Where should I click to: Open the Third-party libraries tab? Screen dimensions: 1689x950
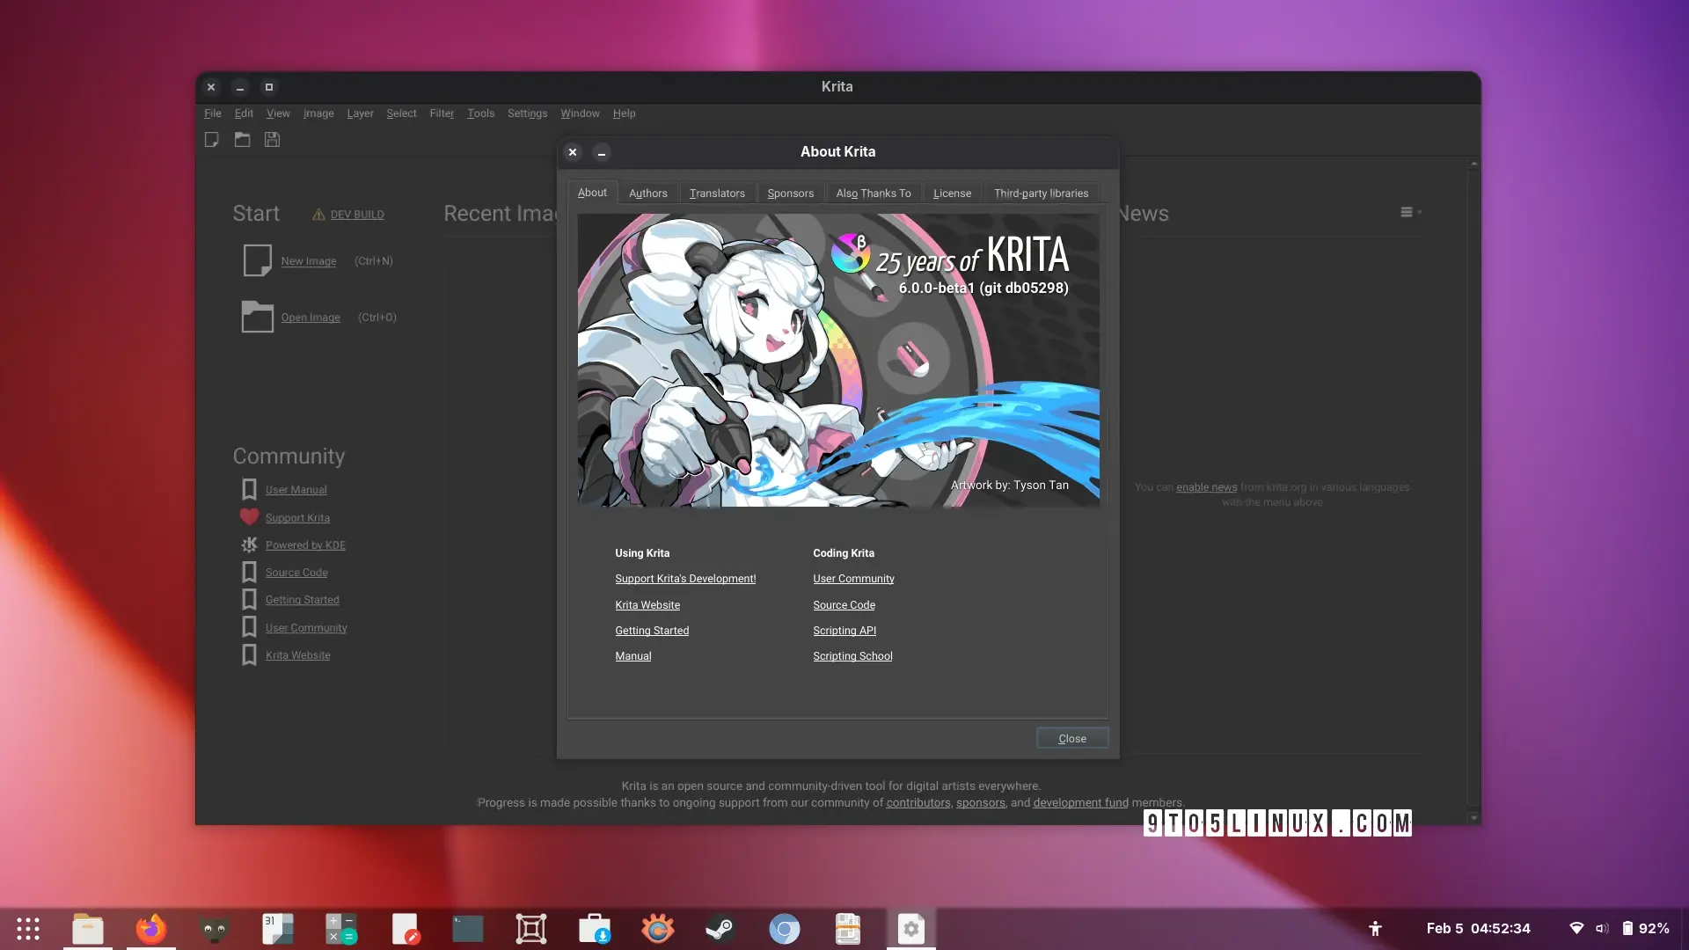pyautogui.click(x=1041, y=194)
